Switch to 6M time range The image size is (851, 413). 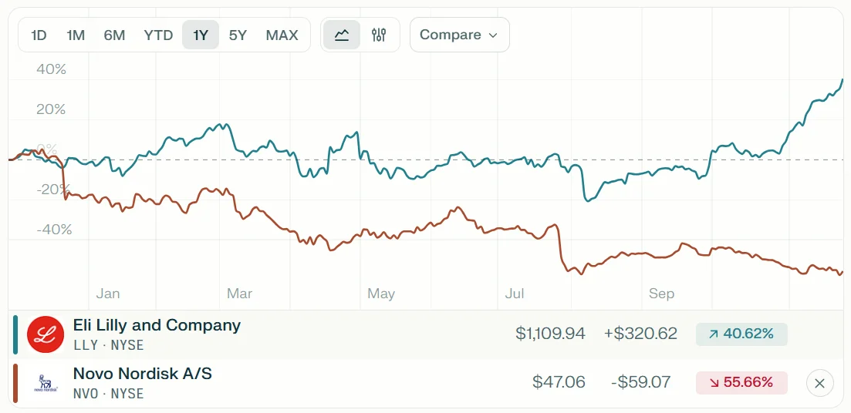(114, 35)
